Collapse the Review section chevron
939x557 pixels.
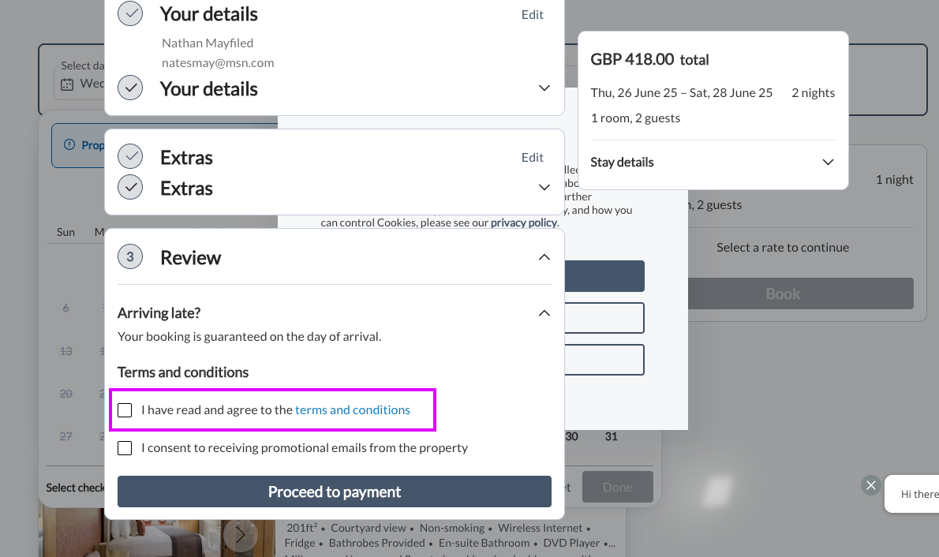click(x=544, y=257)
